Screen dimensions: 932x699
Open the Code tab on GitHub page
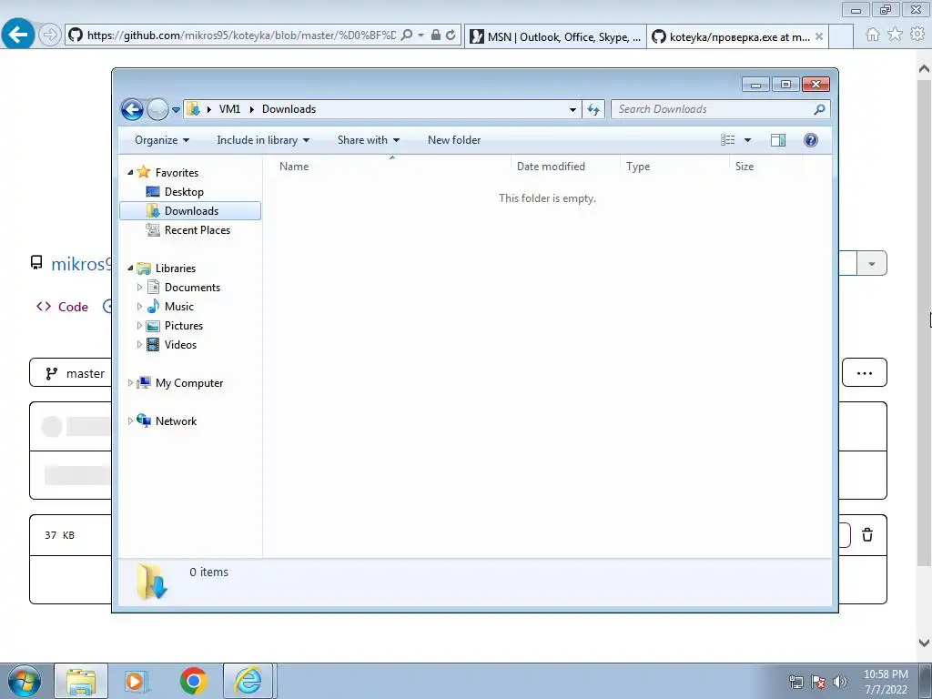click(x=63, y=307)
